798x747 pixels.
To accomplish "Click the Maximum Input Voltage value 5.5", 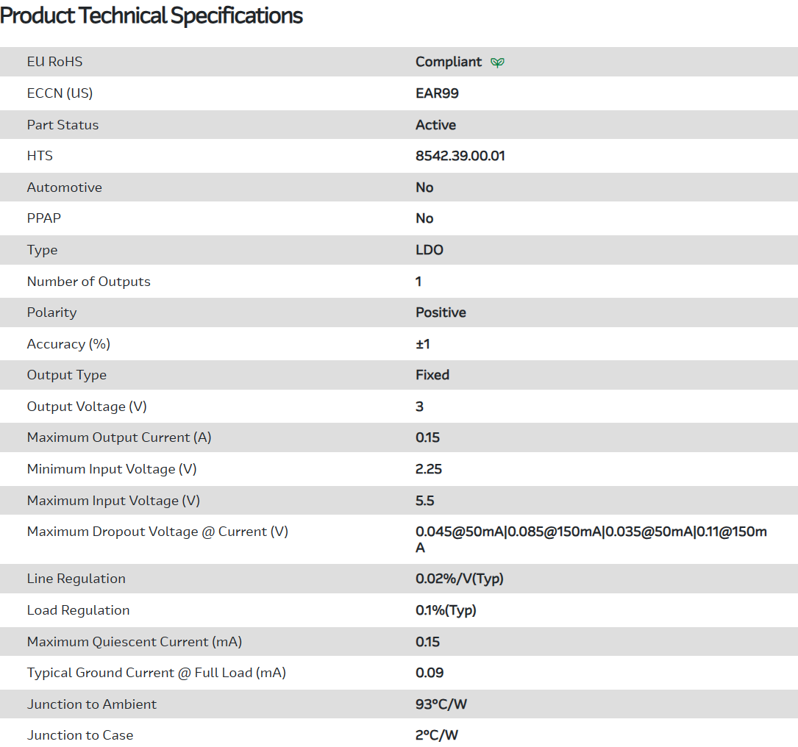I will coord(424,501).
